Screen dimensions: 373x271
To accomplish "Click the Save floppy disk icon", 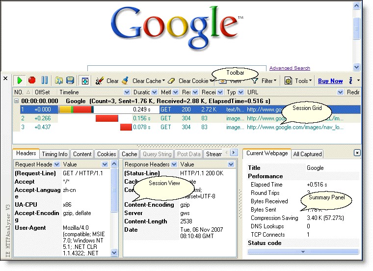I will pyautogui.click(x=70, y=81).
